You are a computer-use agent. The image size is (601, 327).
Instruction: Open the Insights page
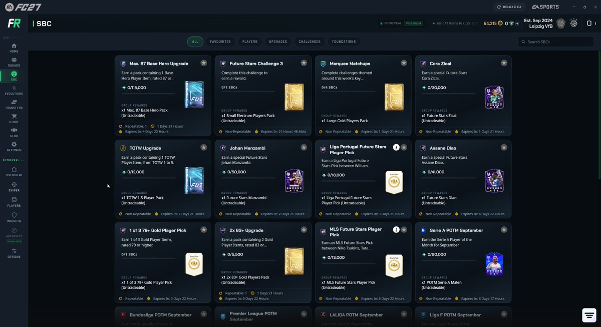pos(14,217)
